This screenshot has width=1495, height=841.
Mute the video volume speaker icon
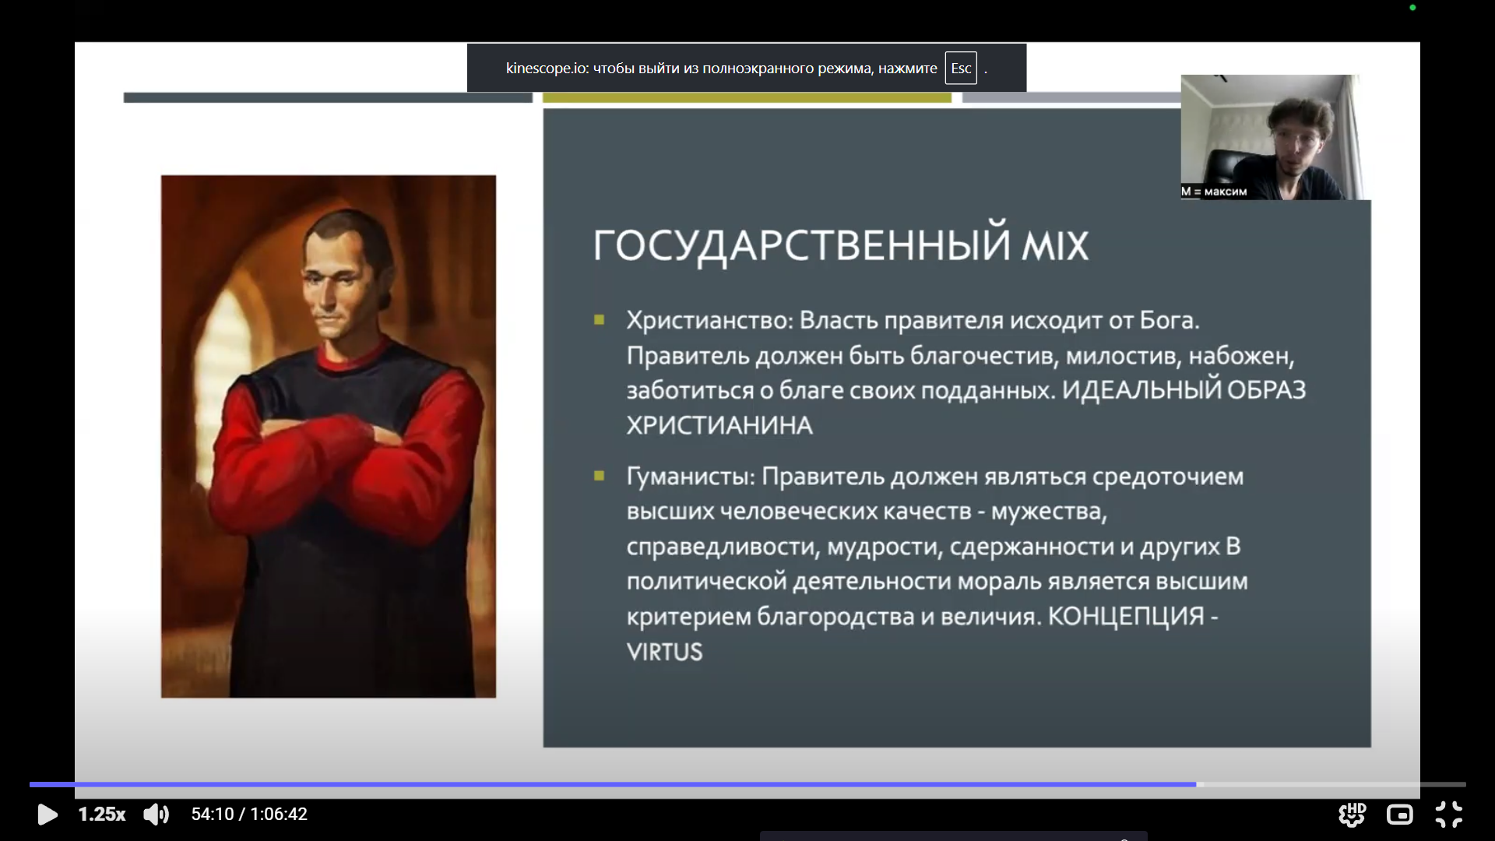156,815
